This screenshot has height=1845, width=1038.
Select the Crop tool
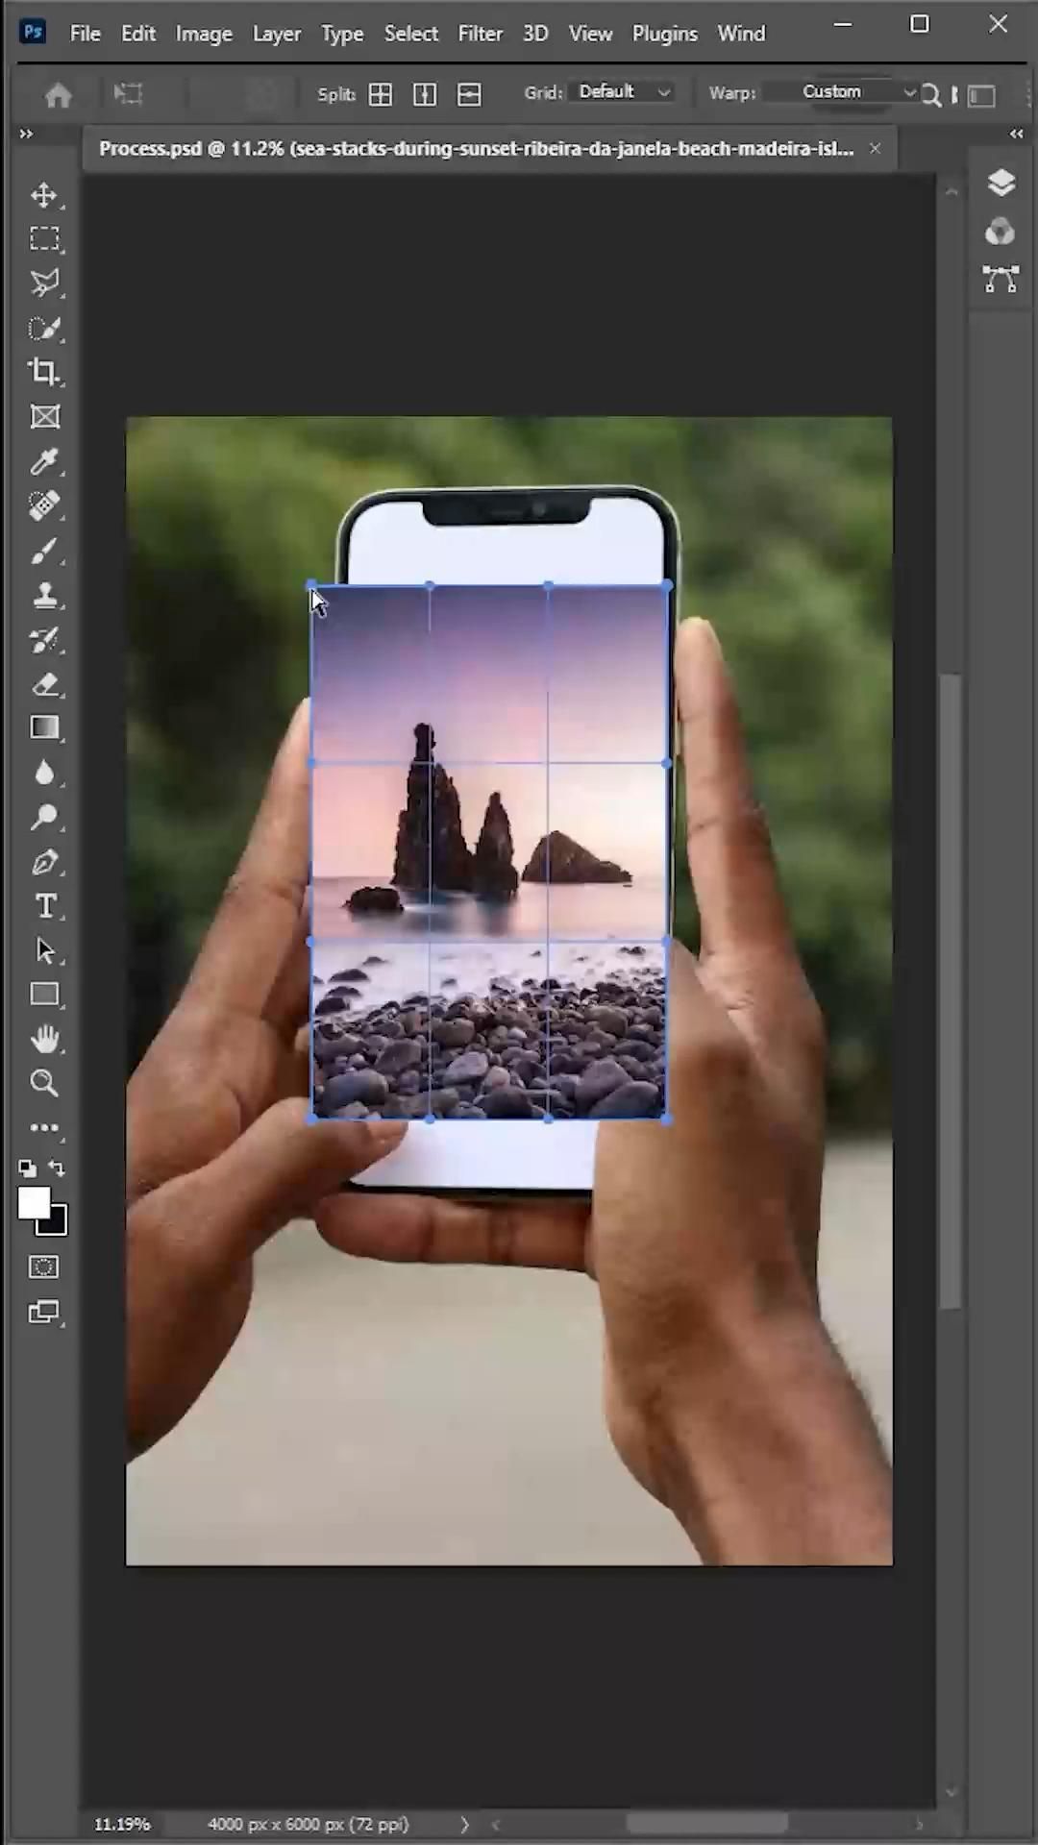click(44, 372)
